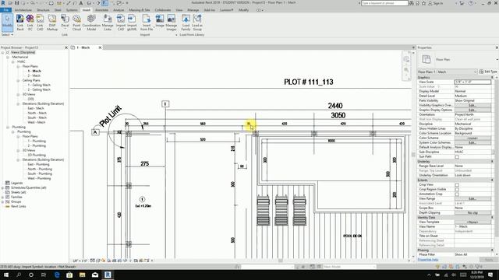Click the Edit Type icon in Properties
This screenshot has height=280, width=499.
[481, 72]
